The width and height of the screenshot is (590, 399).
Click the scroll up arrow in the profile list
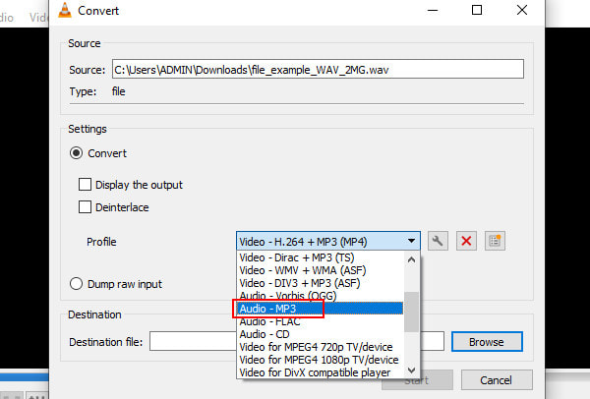pos(412,259)
